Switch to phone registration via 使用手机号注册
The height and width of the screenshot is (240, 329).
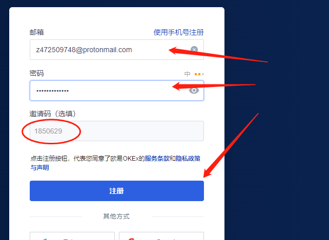[x=178, y=32]
